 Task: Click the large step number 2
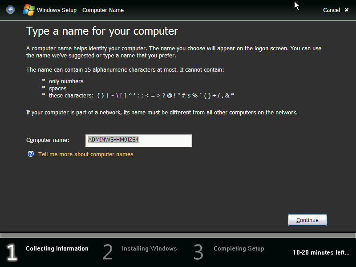pos(107,252)
